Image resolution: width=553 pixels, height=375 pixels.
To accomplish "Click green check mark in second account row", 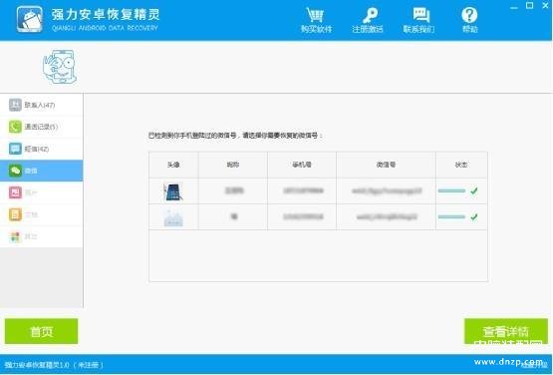I will click(474, 216).
